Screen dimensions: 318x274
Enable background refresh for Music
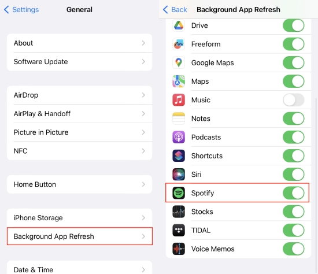click(x=294, y=100)
